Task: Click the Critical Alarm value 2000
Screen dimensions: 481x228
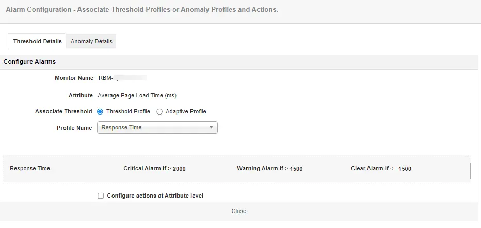Action: pos(179,169)
